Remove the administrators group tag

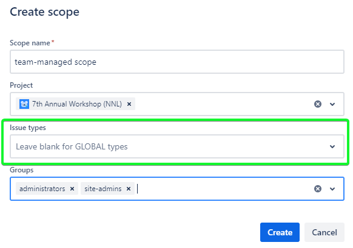pyautogui.click(x=72, y=189)
